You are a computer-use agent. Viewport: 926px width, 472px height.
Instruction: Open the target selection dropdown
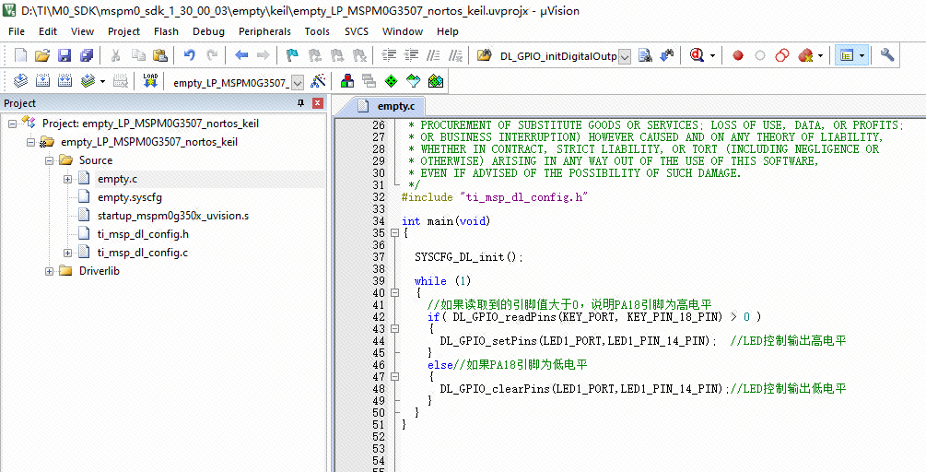click(299, 82)
